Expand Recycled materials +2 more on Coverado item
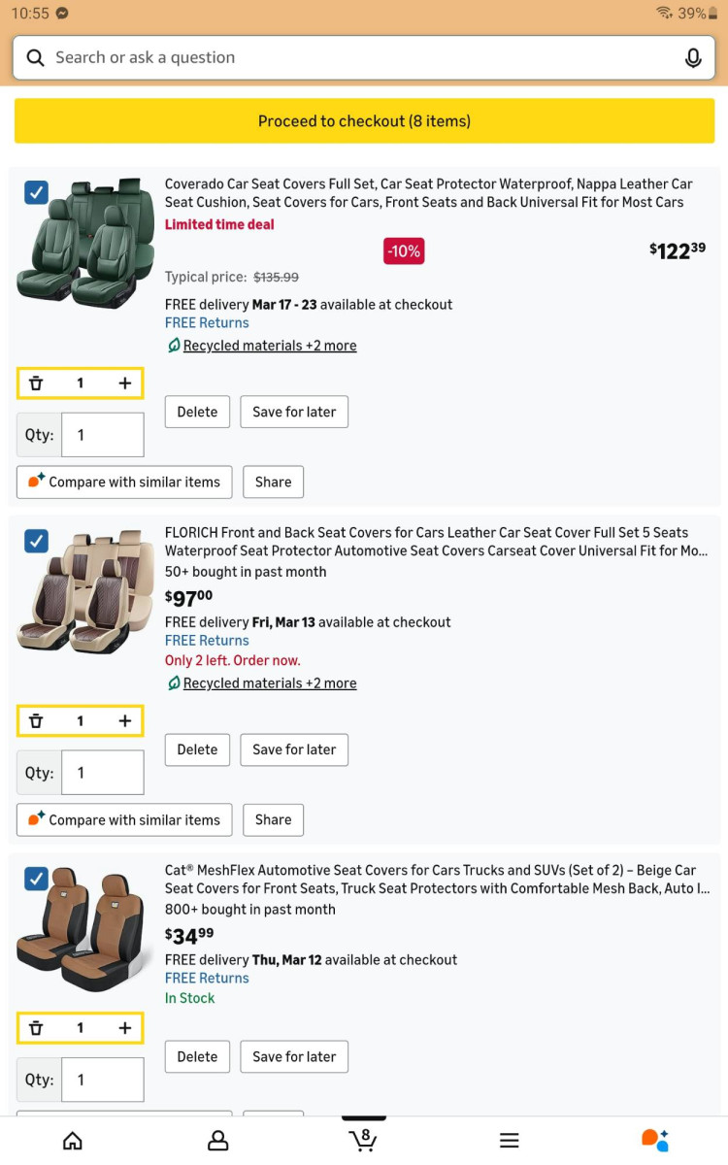Screen dimensions: 728x1165 (268, 346)
